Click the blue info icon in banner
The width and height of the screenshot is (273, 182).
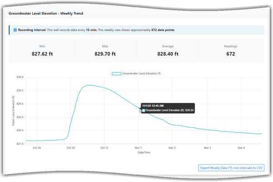[x=15, y=30]
